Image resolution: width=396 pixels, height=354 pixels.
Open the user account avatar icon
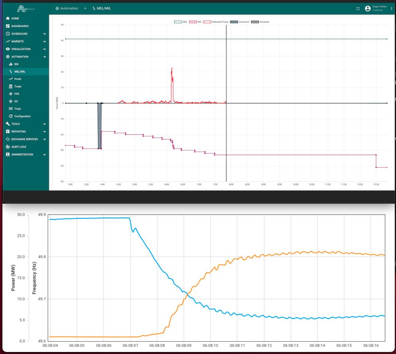point(368,9)
